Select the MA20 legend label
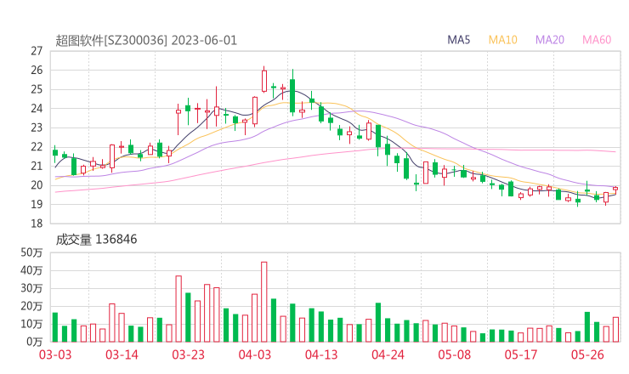Viewport: 629px width, 374px height. coord(550,40)
